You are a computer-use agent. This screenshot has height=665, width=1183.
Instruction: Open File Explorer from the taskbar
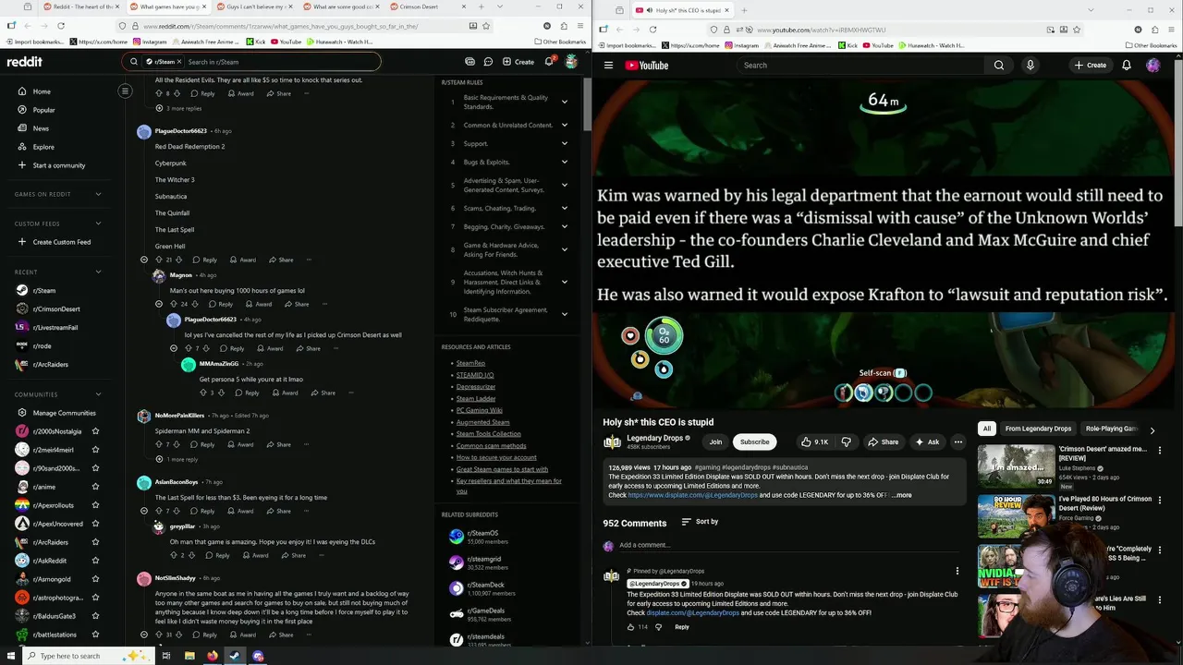point(189,656)
